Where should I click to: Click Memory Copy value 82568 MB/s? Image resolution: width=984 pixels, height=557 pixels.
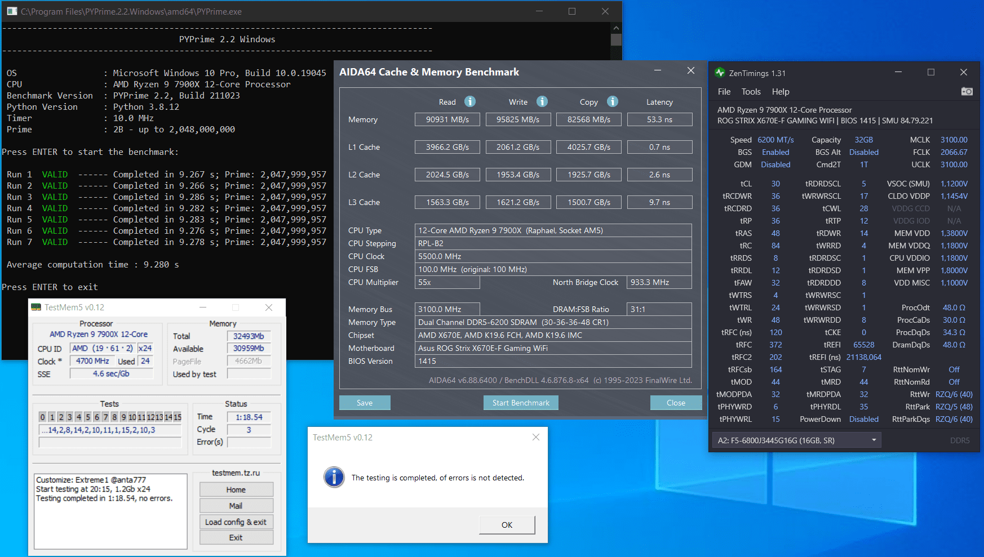(x=589, y=119)
